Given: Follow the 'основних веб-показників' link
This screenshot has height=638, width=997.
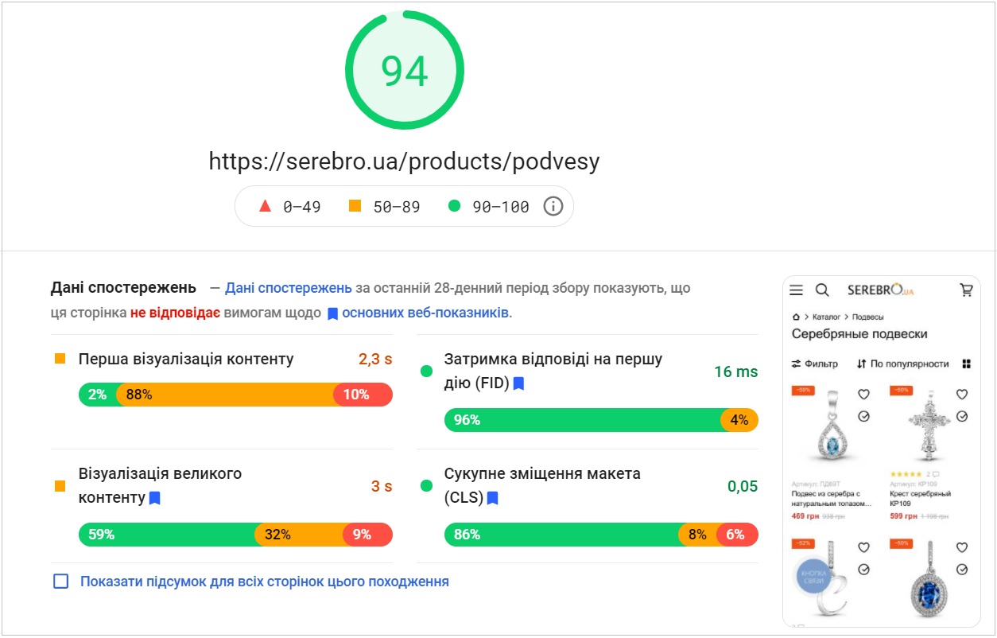Looking at the screenshot, I should 425,313.
